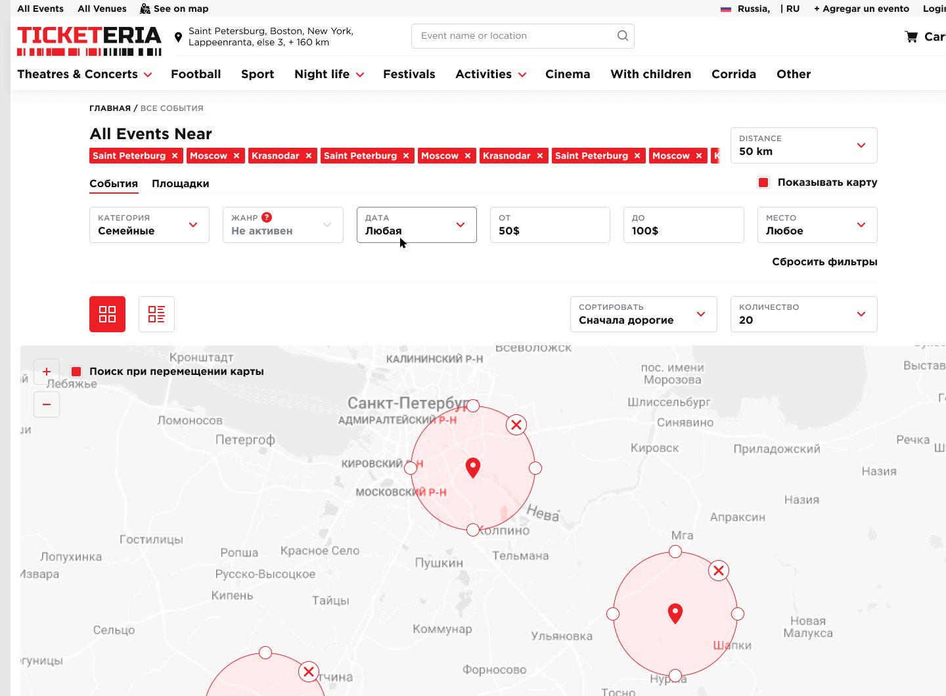Click the map pin in the circle near Шапки
Viewport: 946px width, 696px height.
click(675, 613)
